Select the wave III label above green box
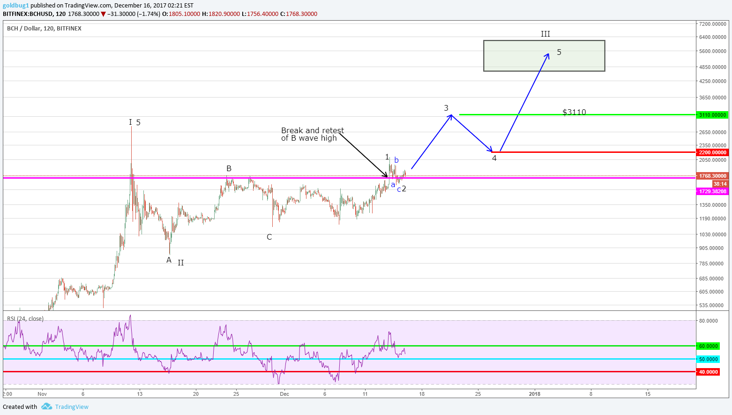The image size is (732, 415). pyautogui.click(x=545, y=34)
